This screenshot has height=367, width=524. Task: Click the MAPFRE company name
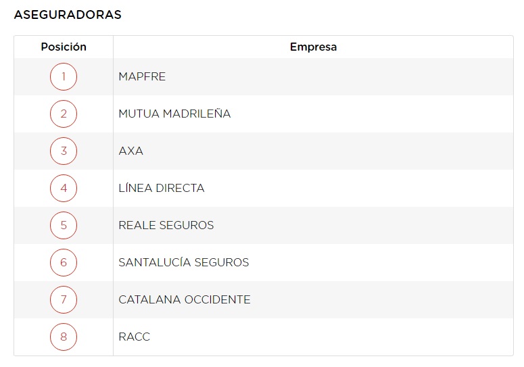coord(142,76)
